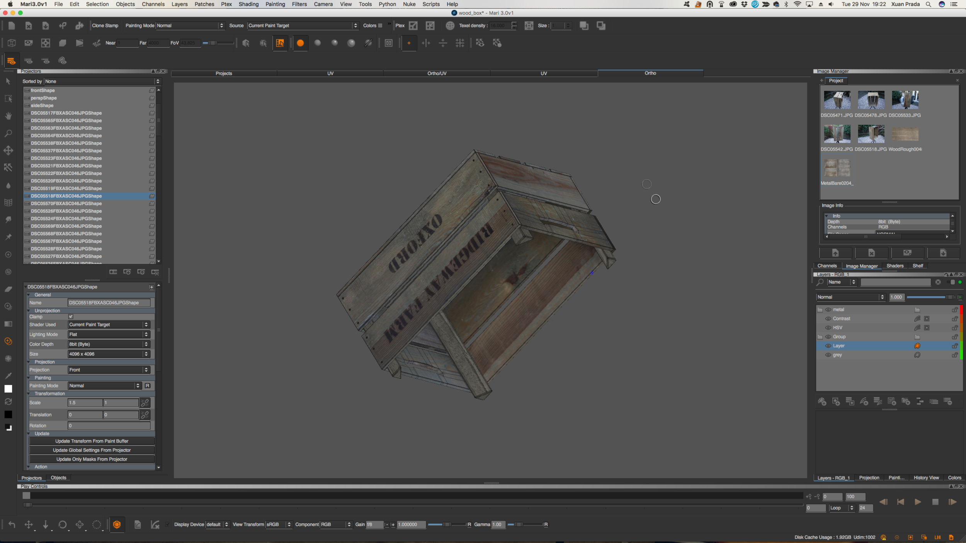The width and height of the screenshot is (966, 543).
Task: Open the Patches menu
Action: pyautogui.click(x=204, y=4)
